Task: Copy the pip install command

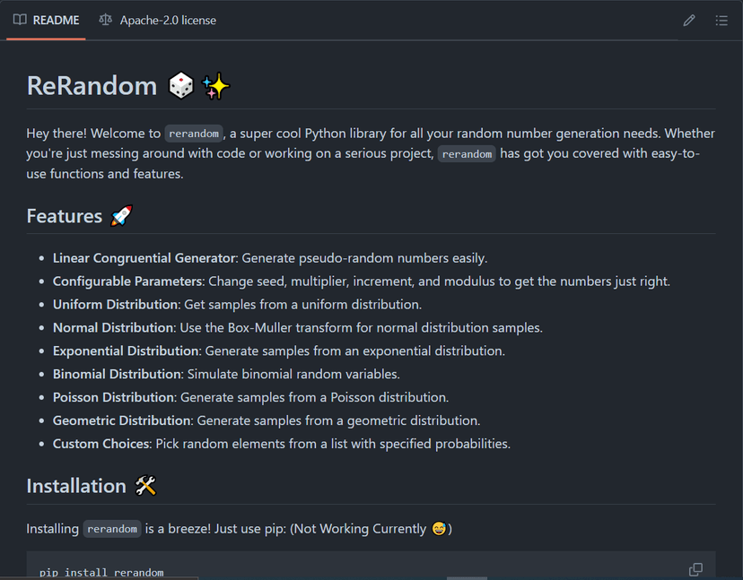Action: pos(695,569)
